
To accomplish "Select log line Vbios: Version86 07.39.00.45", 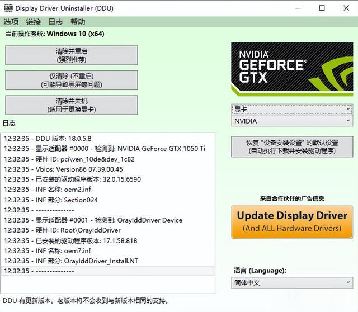I will (107, 169).
